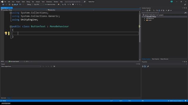Open the editor zoom level dropdown
The height and width of the screenshot is (105, 188).
(x=4, y=62)
